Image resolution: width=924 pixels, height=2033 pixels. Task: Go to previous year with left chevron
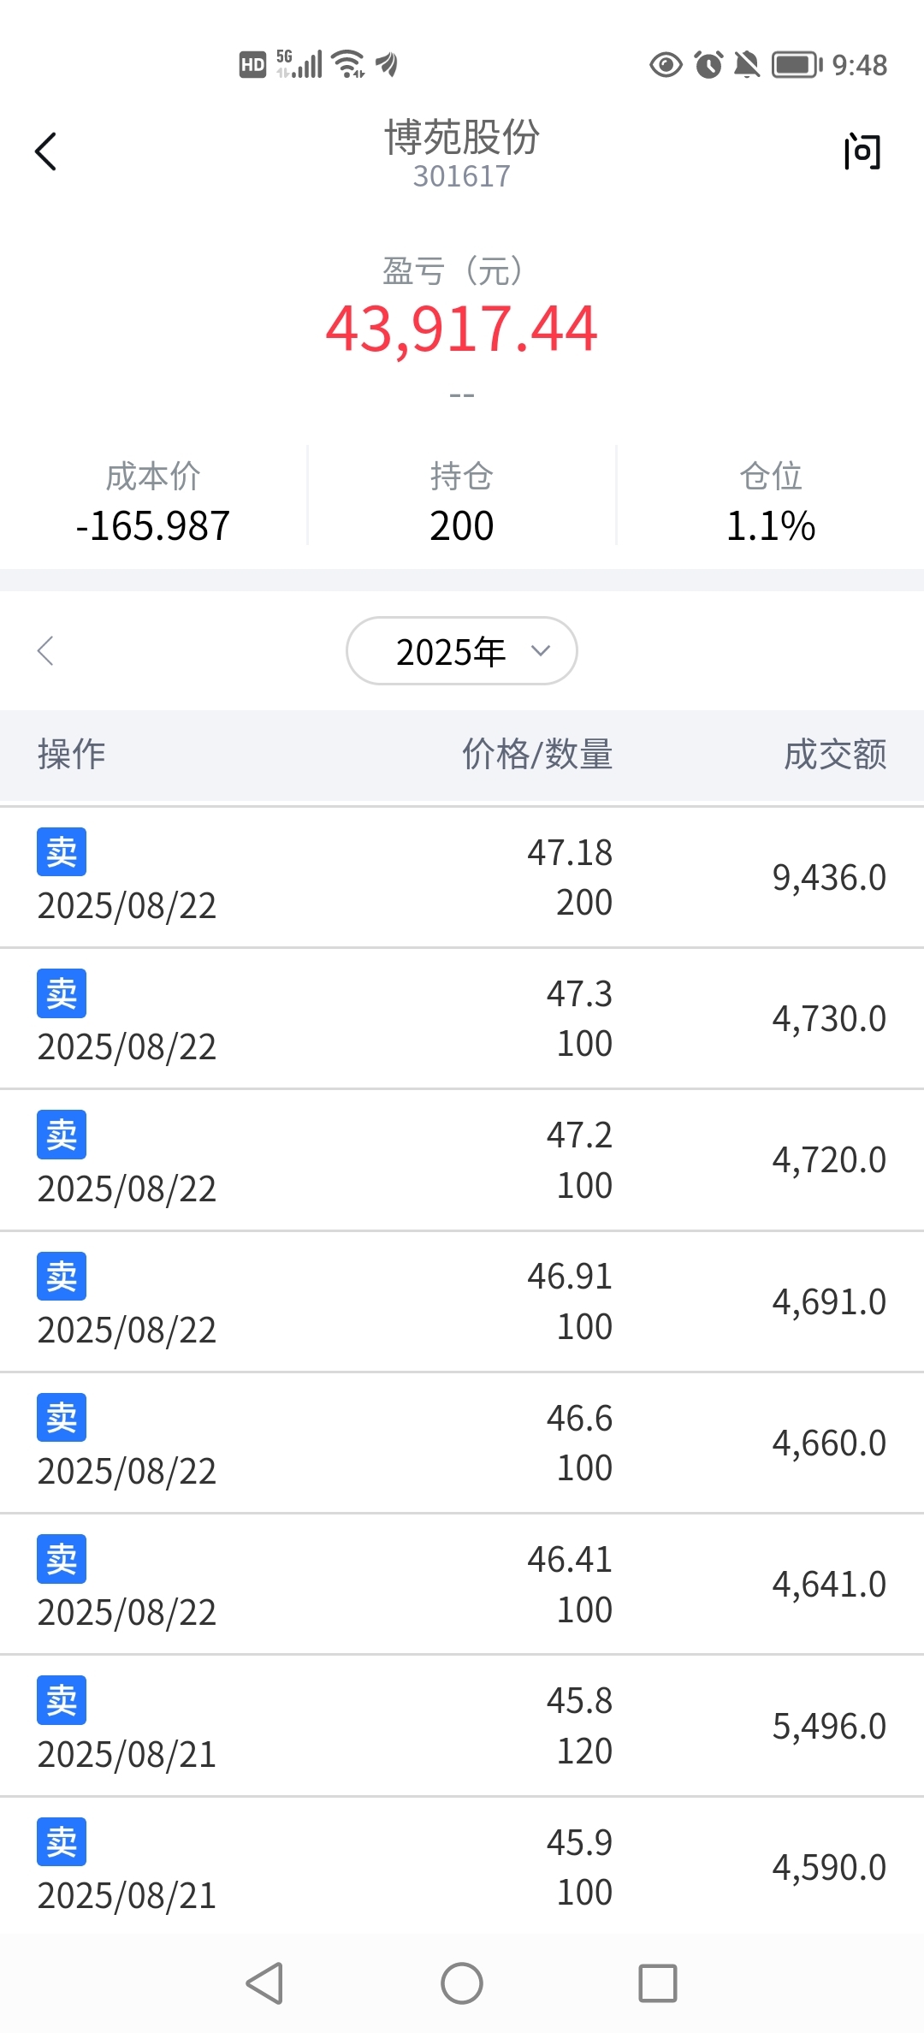coord(46,650)
